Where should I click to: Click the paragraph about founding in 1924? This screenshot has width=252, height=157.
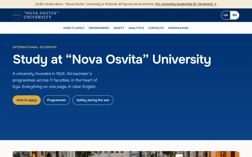point(55,80)
